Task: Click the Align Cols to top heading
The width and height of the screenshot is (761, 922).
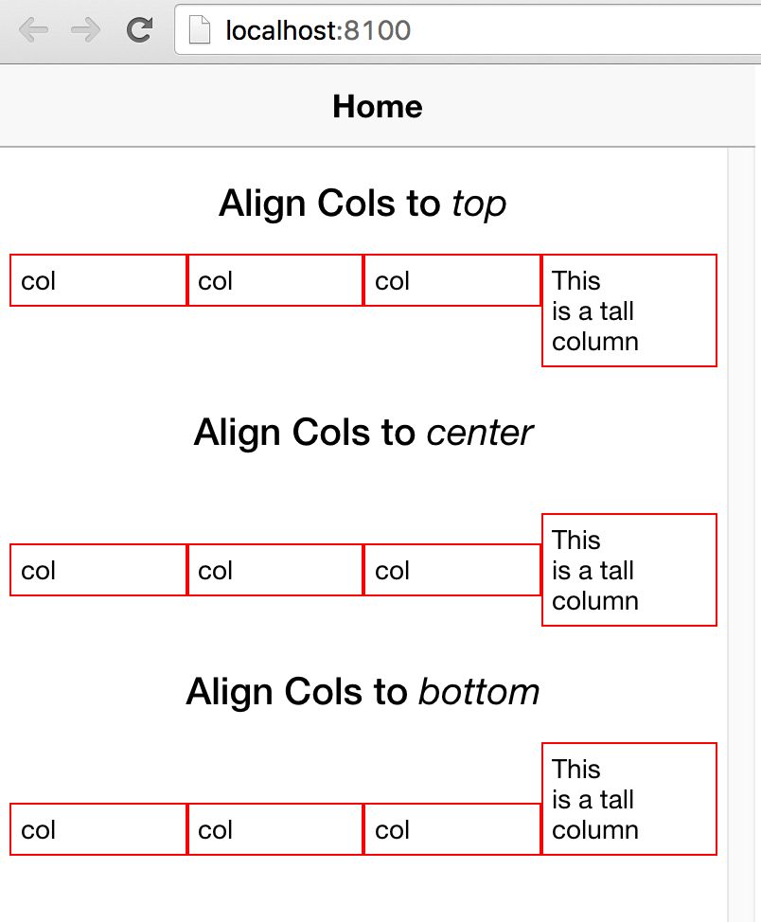Action: [363, 204]
